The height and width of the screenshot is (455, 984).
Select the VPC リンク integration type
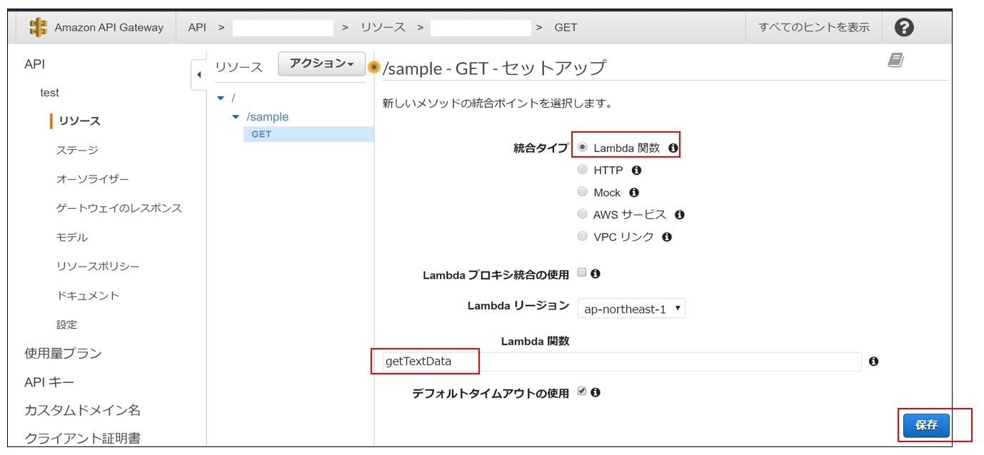click(x=583, y=236)
